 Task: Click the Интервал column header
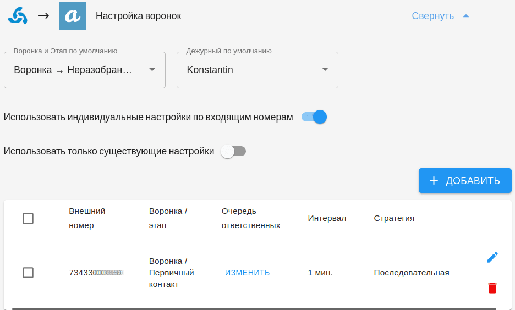pyautogui.click(x=327, y=218)
